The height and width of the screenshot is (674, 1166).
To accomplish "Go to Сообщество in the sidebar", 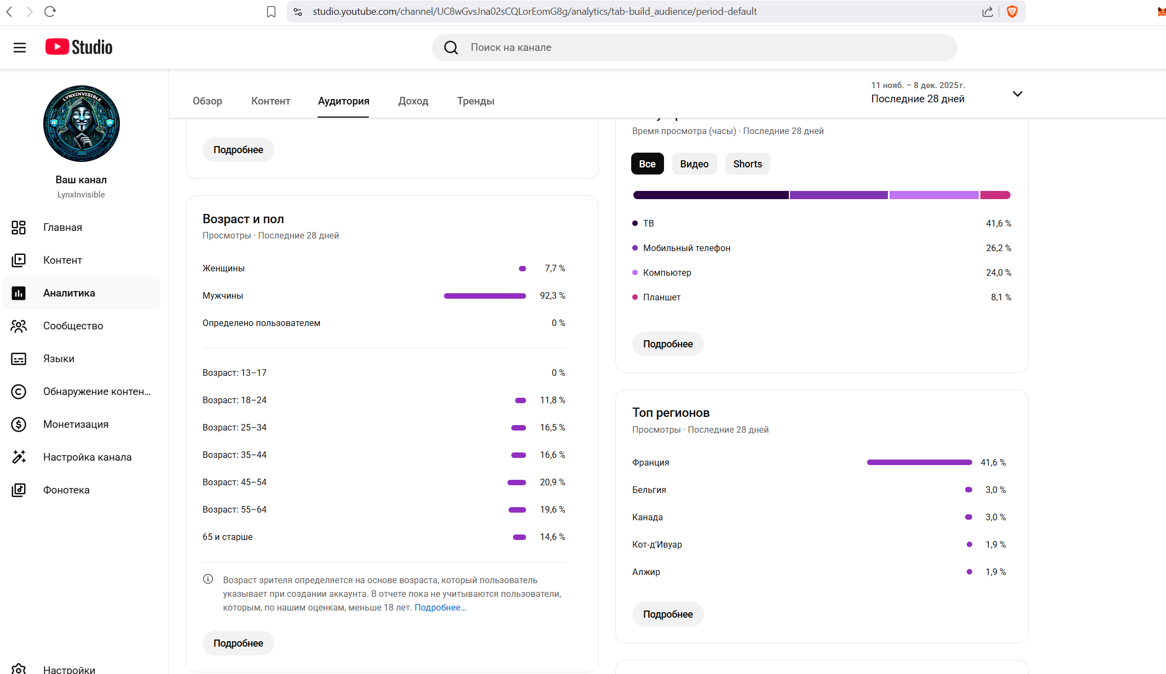I will pos(73,326).
